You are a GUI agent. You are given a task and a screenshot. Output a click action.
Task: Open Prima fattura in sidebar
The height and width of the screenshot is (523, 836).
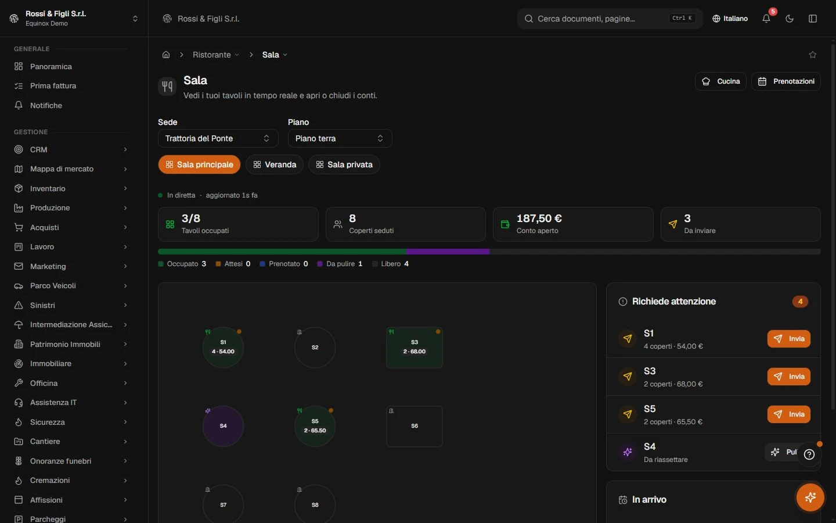pos(71,86)
